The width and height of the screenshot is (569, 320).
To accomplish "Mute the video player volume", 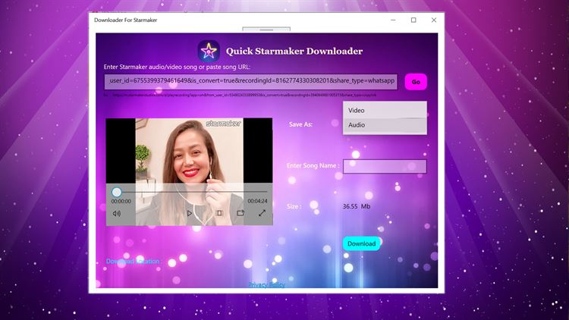I will click(117, 213).
